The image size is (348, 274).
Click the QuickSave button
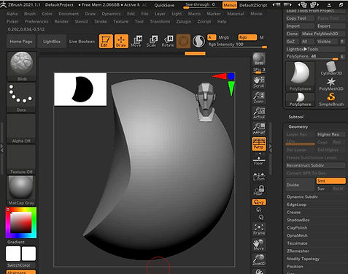tap(164, 5)
